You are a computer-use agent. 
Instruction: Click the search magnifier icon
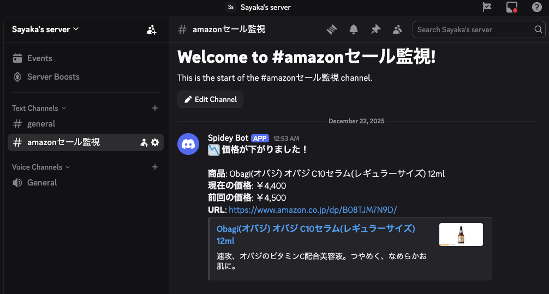[x=538, y=29]
